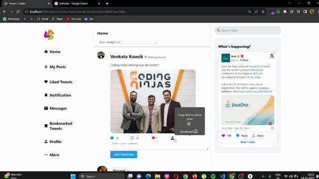Viewport: 319px width, 179px height.
Task: Close the leetcode Google Search tab
Action: [x=99, y=3]
